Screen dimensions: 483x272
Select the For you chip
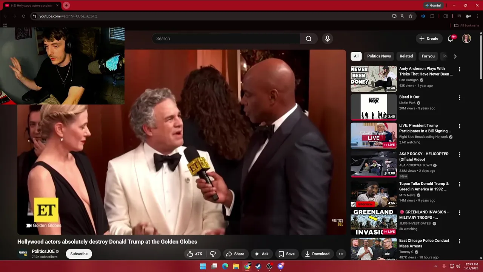428,56
